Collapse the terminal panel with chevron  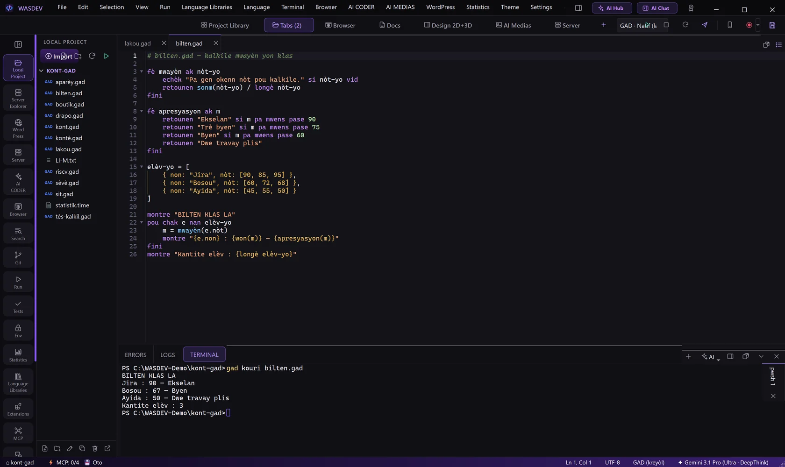(761, 356)
